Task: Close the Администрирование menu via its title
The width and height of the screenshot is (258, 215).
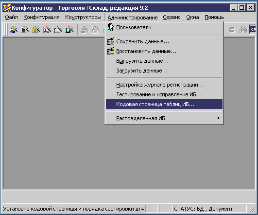Action: (133, 17)
